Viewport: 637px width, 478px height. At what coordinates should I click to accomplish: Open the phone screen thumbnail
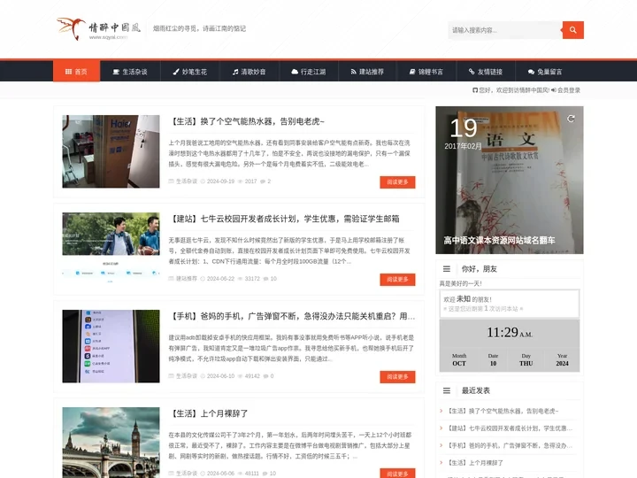point(111,346)
